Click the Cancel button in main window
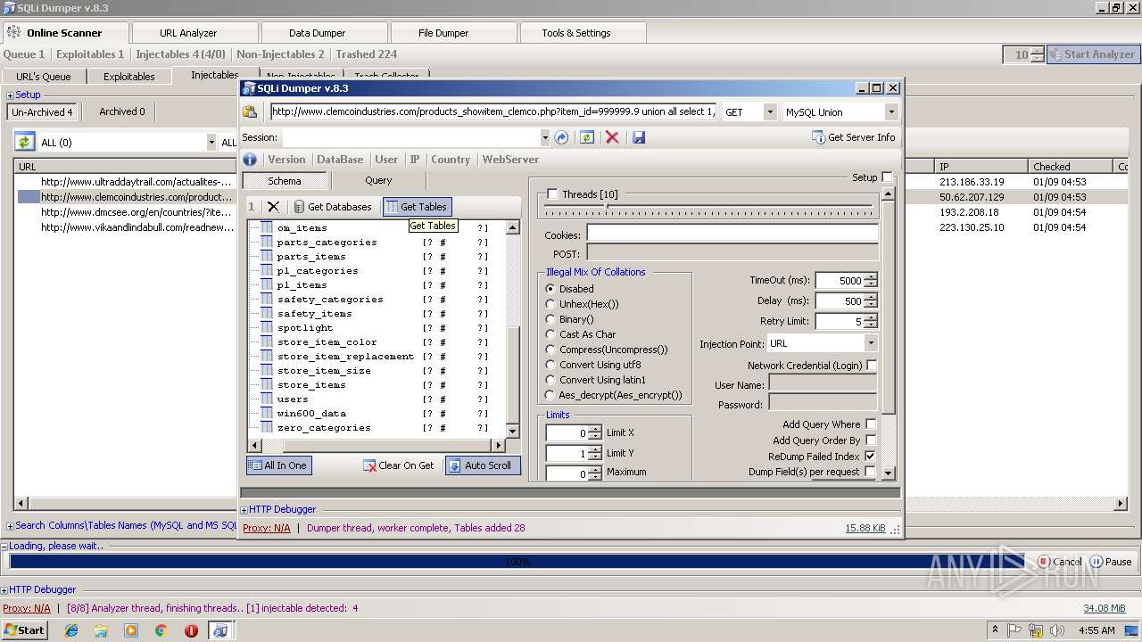This screenshot has height=642, width=1142. pyautogui.click(x=1059, y=562)
